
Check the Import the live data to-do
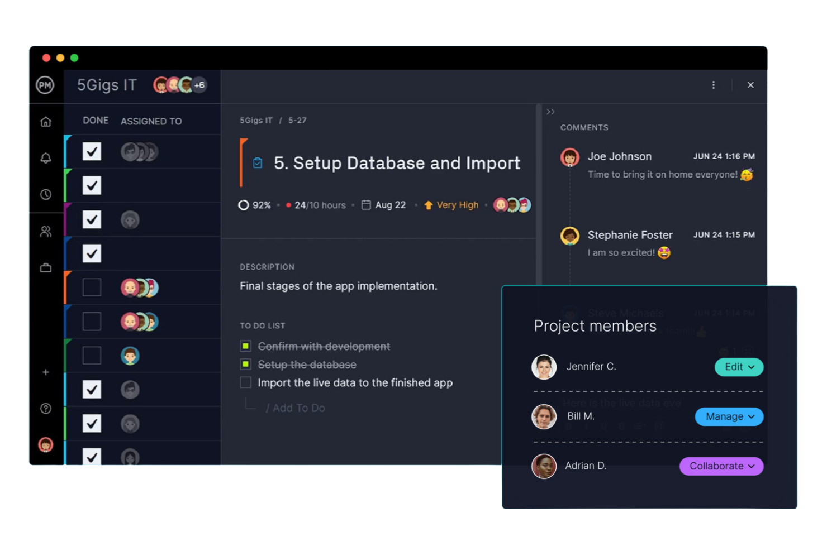pos(245,382)
